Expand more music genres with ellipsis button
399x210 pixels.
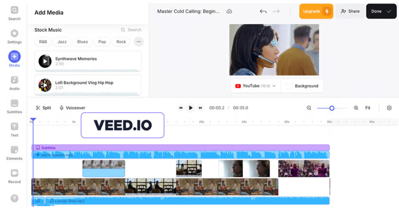pos(138,42)
